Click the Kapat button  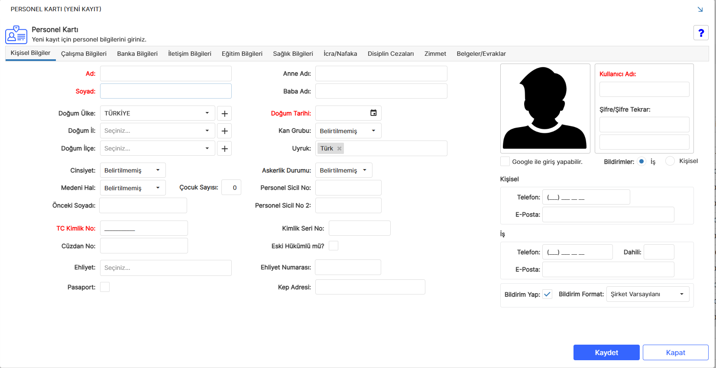pyautogui.click(x=676, y=352)
